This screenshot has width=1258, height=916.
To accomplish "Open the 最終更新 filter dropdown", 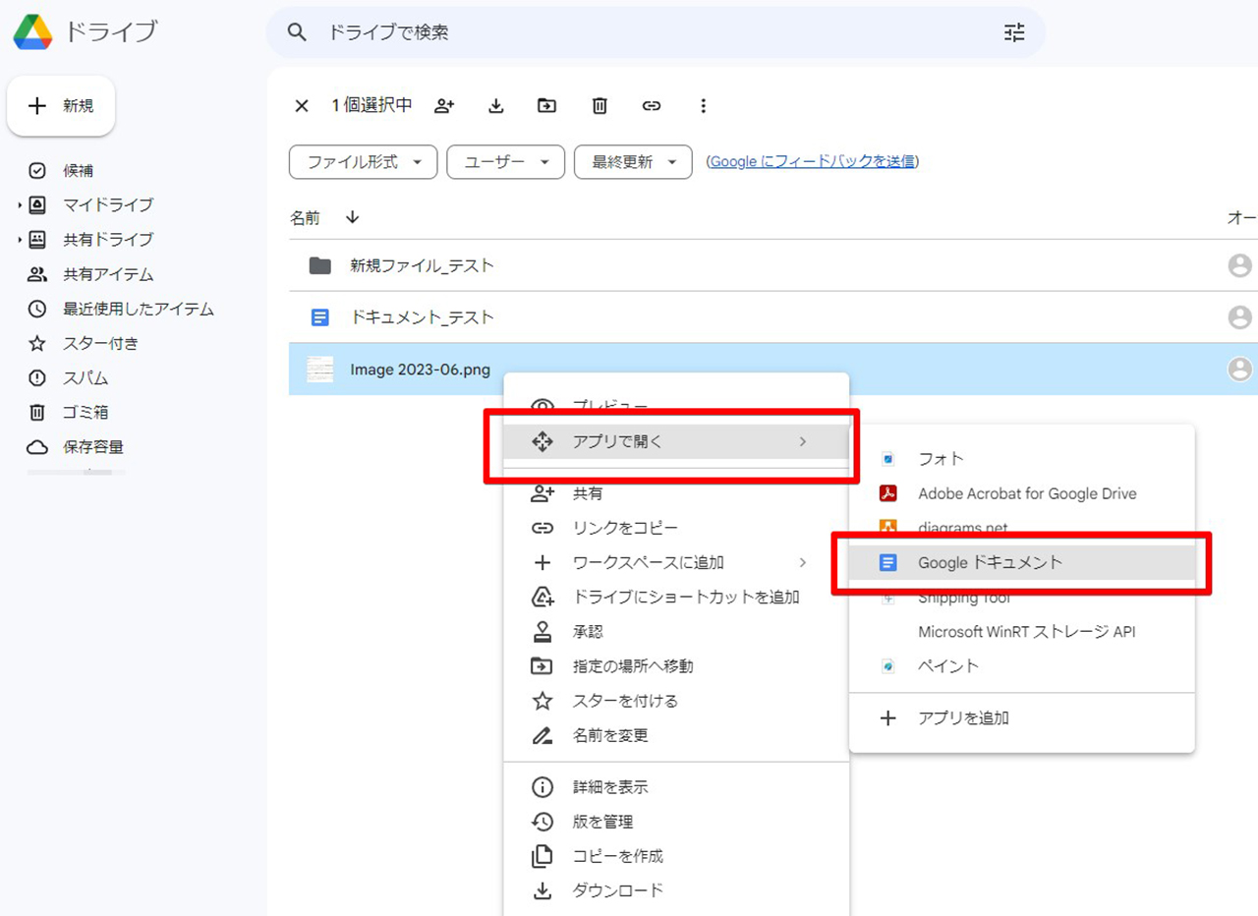I will coord(633,162).
